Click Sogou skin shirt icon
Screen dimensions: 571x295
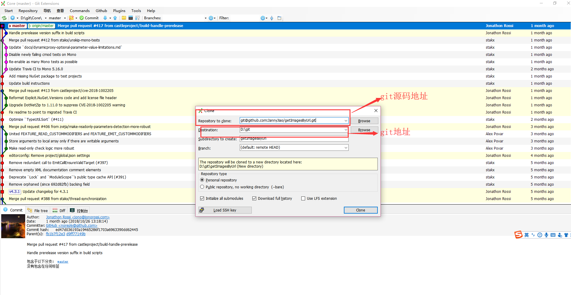coord(566,235)
